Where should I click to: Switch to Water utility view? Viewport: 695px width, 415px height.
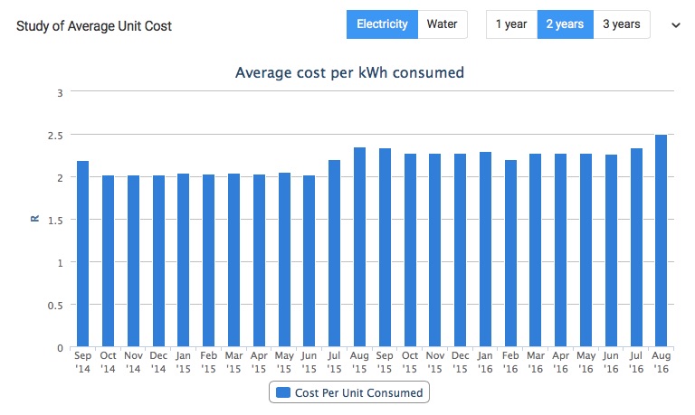pos(443,24)
